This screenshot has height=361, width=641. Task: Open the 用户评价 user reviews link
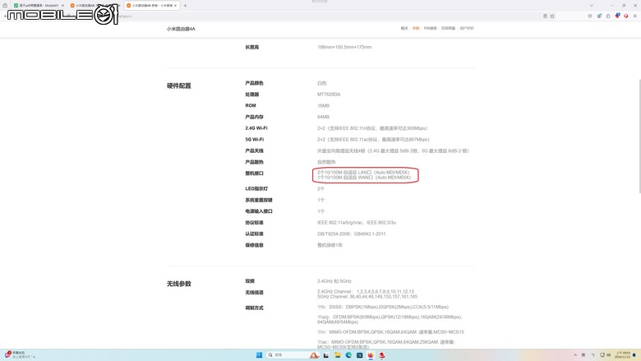click(467, 28)
